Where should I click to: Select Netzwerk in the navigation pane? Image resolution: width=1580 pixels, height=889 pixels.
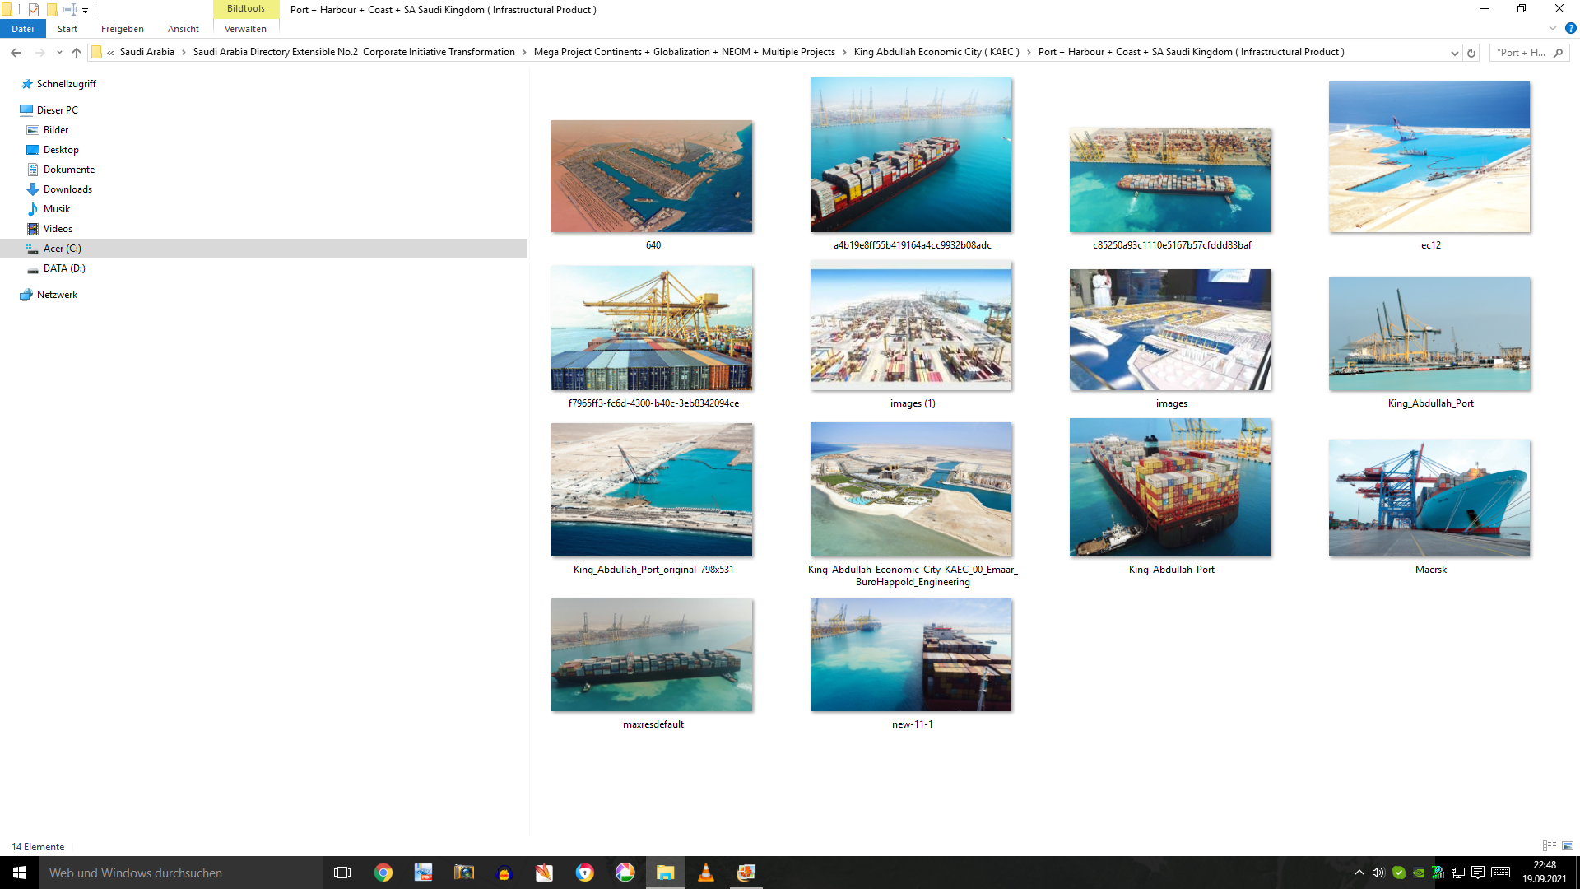coord(57,295)
